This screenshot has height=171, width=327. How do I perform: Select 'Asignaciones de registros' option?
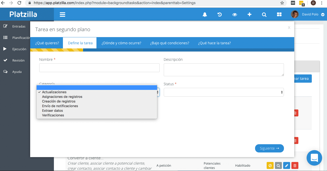point(62,97)
